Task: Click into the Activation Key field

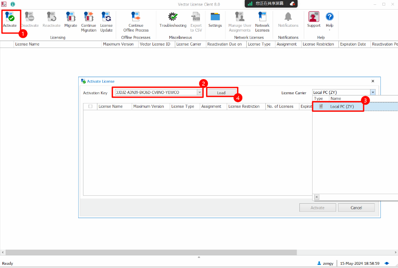Action: (x=156, y=93)
